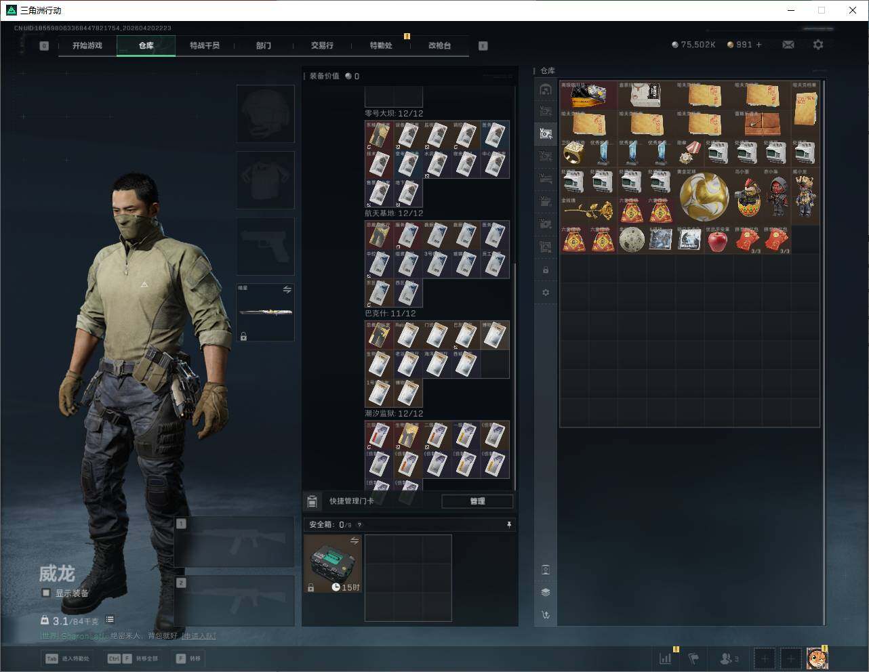Select the golden rose item

[x=588, y=211]
